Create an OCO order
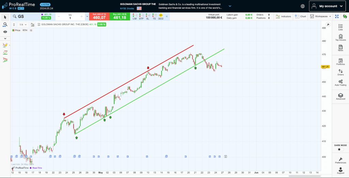Screen dimensions: 349x178 (x=161, y=17)
